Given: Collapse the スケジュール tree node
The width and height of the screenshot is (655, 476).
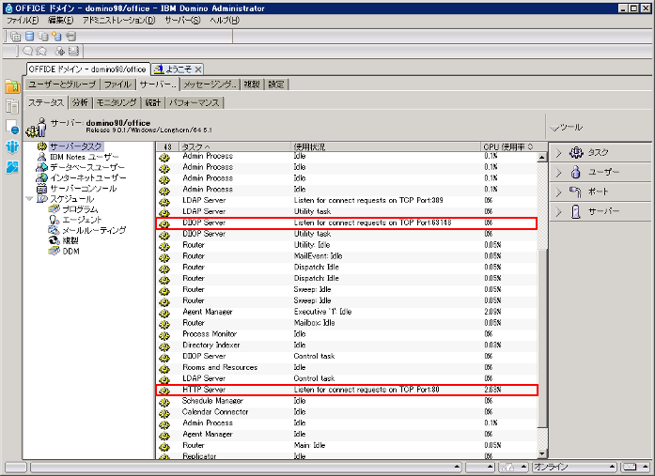Looking at the screenshot, I should click(x=29, y=199).
